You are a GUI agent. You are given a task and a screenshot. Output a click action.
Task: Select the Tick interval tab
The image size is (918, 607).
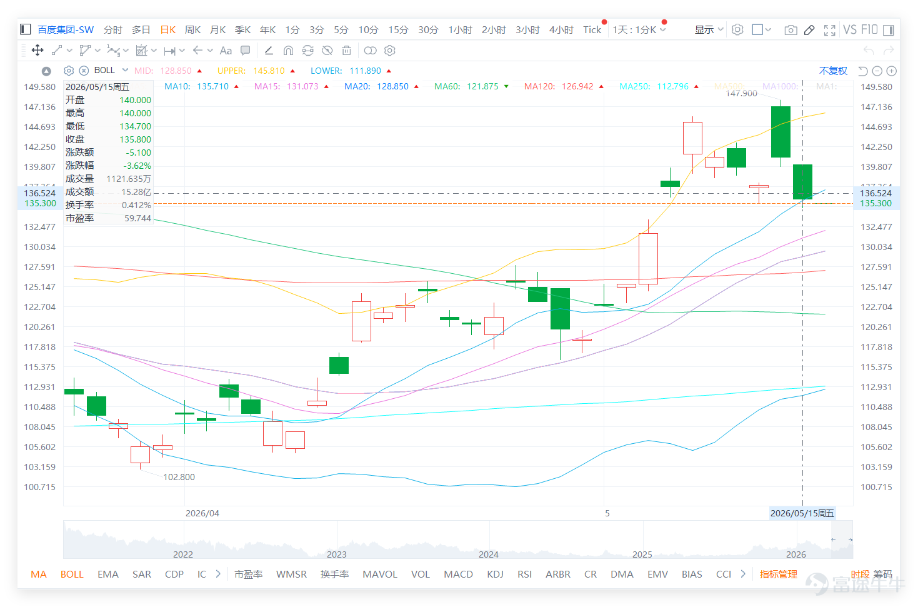[x=592, y=29]
